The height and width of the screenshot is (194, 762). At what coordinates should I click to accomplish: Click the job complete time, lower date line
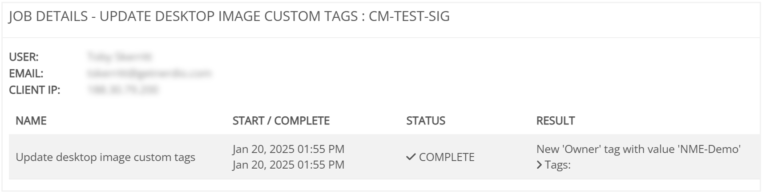(x=288, y=165)
